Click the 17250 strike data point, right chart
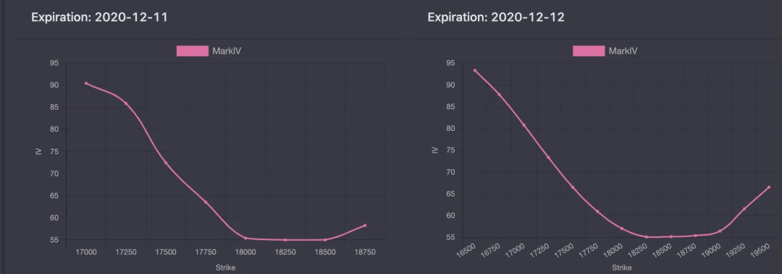782x274 pixels. (x=548, y=158)
